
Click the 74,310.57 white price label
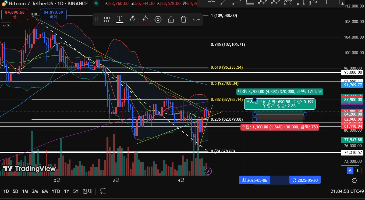(352, 153)
